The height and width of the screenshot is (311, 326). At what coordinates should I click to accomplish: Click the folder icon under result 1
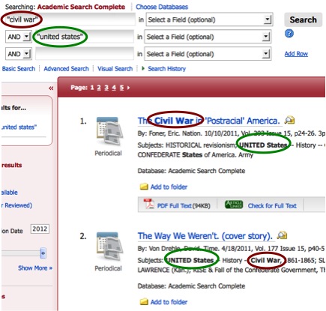pyautogui.click(x=144, y=187)
